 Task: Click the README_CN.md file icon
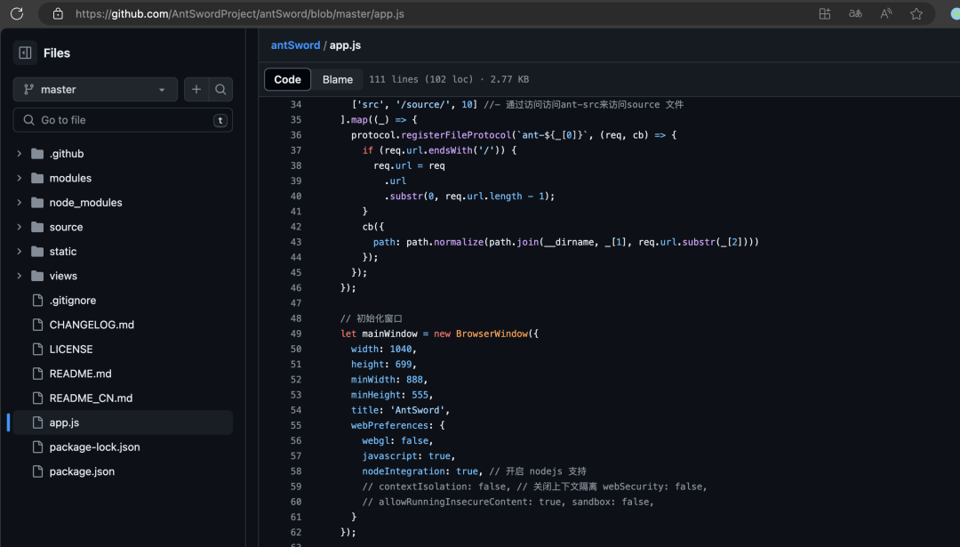38,398
